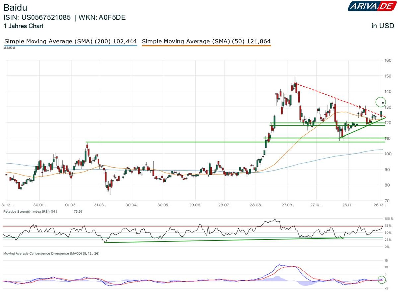398x292 pixels.
Task: Click the 30.05 date axis label
Action: coord(164,205)
